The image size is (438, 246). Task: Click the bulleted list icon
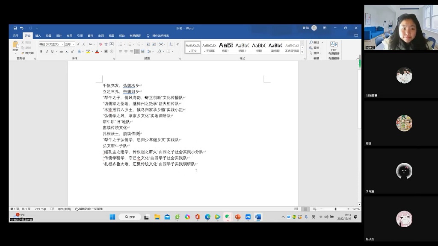point(120,44)
